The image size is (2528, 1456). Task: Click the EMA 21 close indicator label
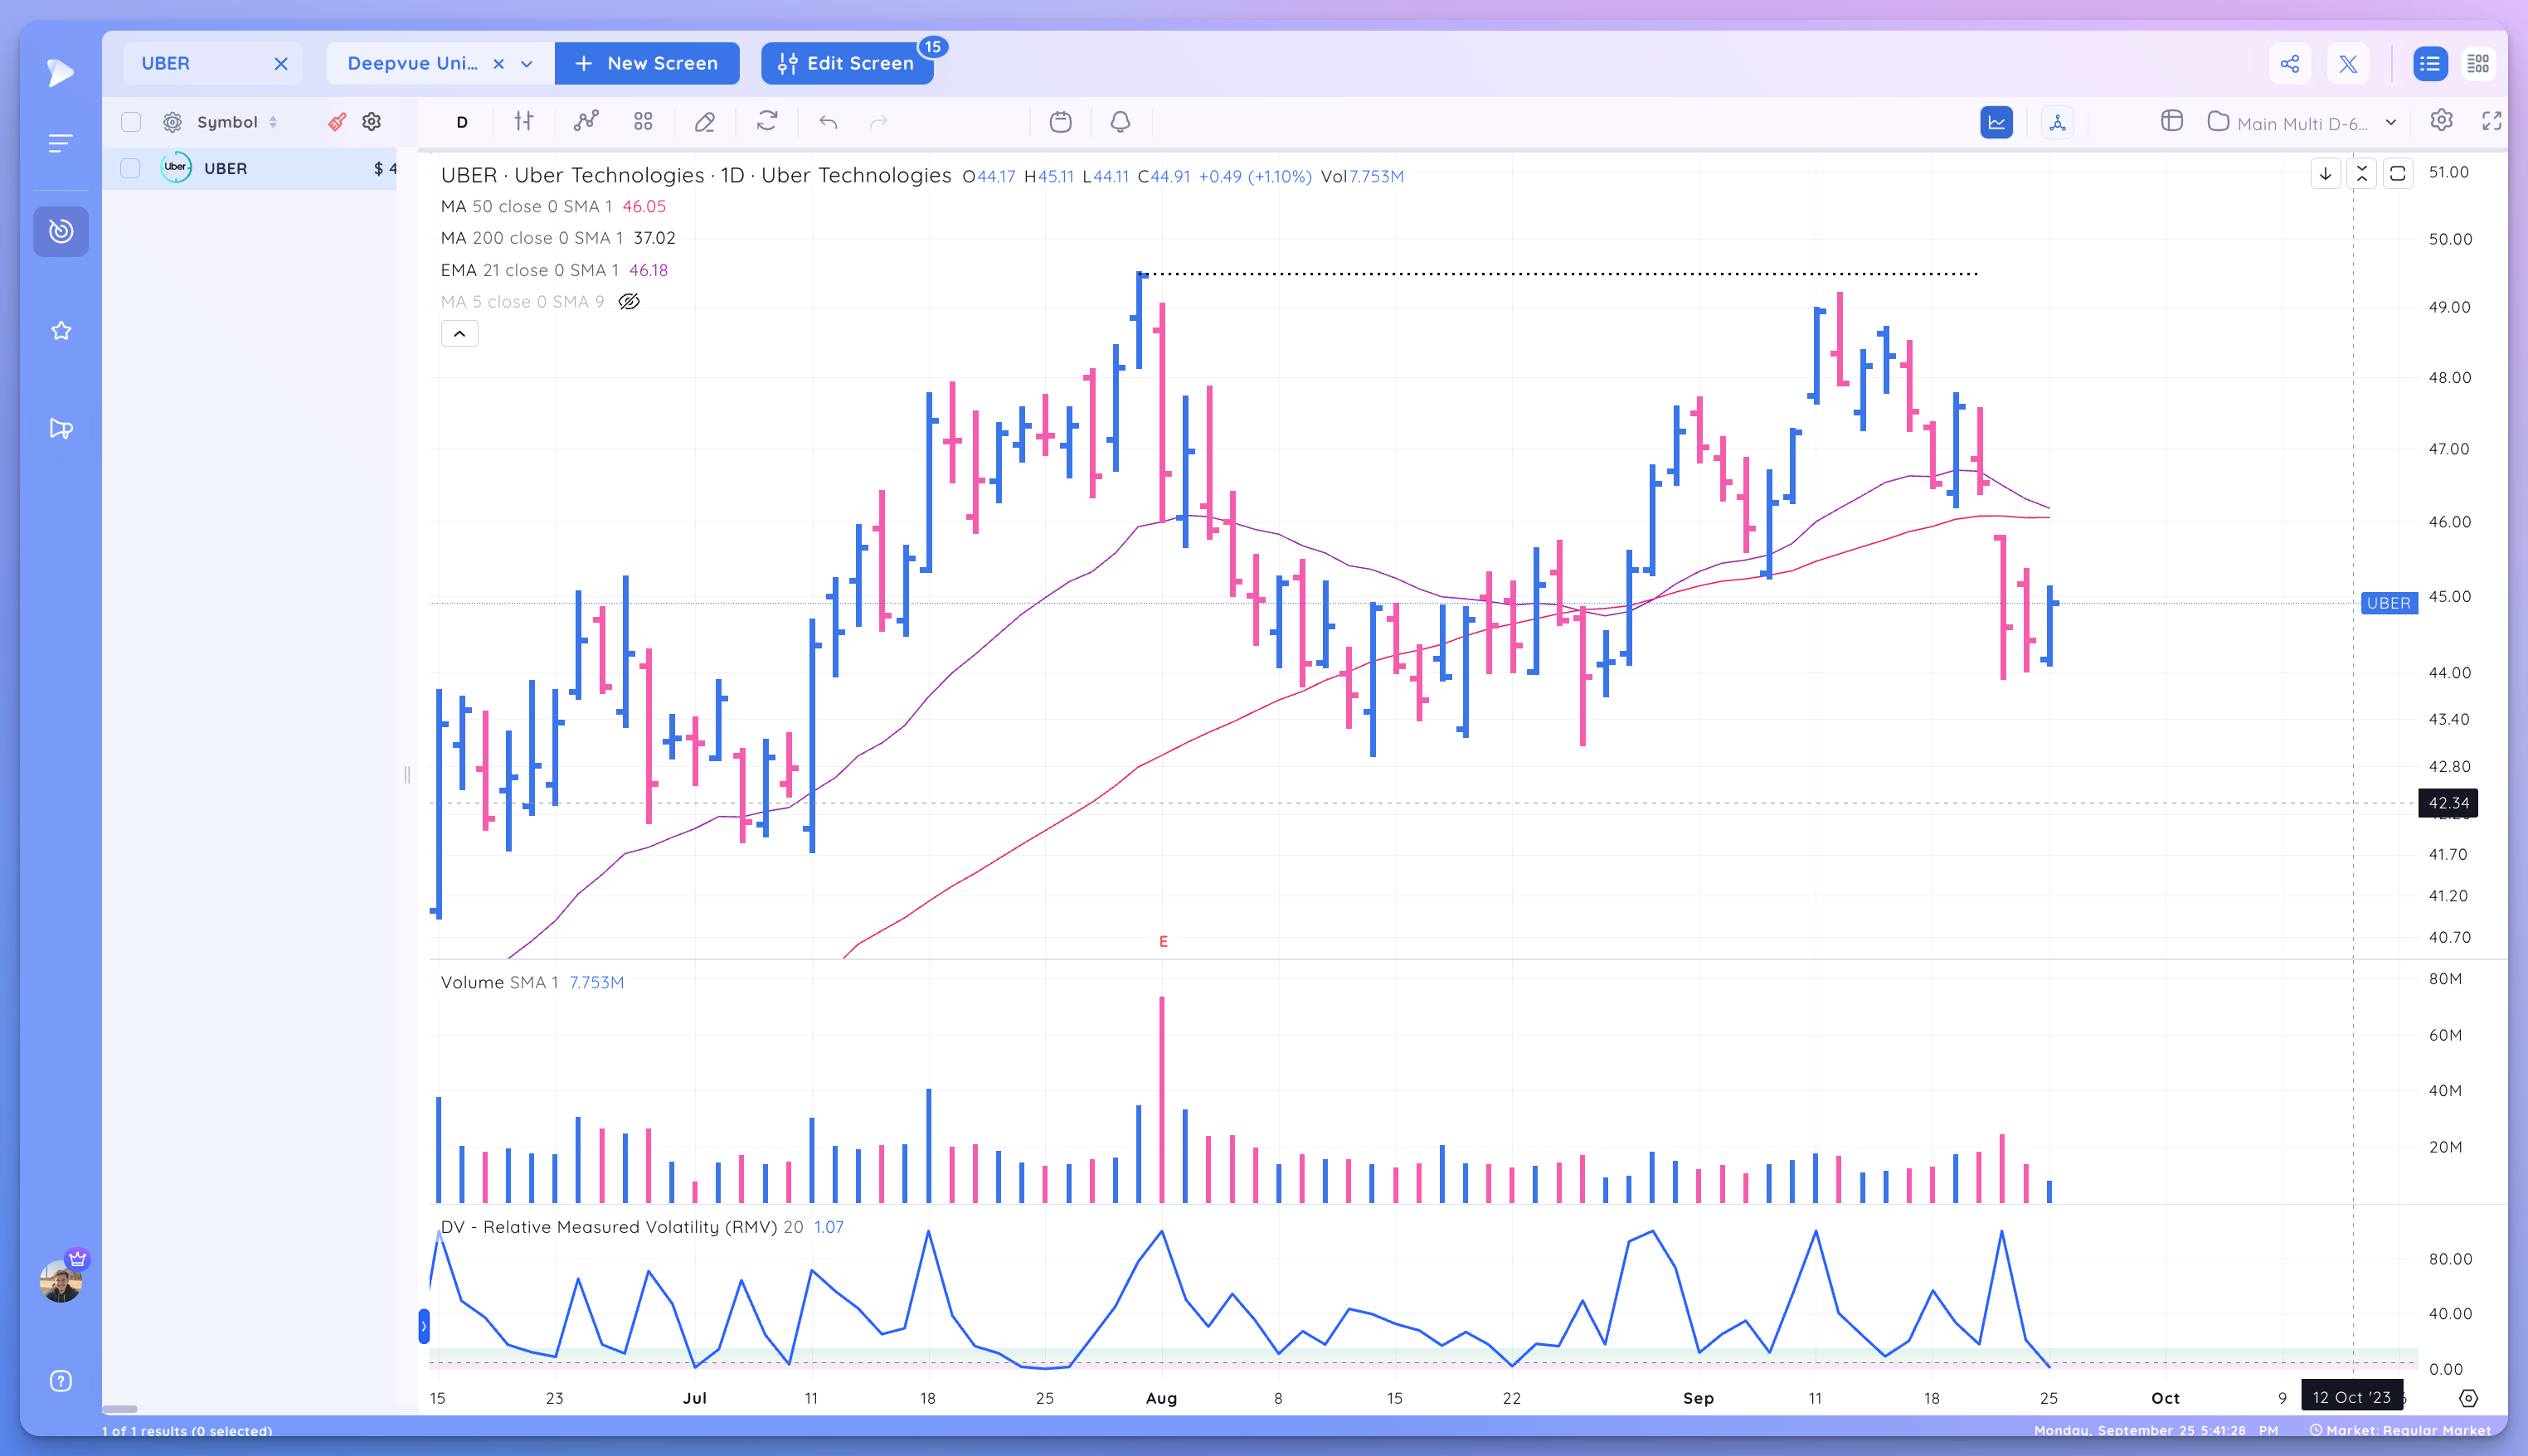554,270
